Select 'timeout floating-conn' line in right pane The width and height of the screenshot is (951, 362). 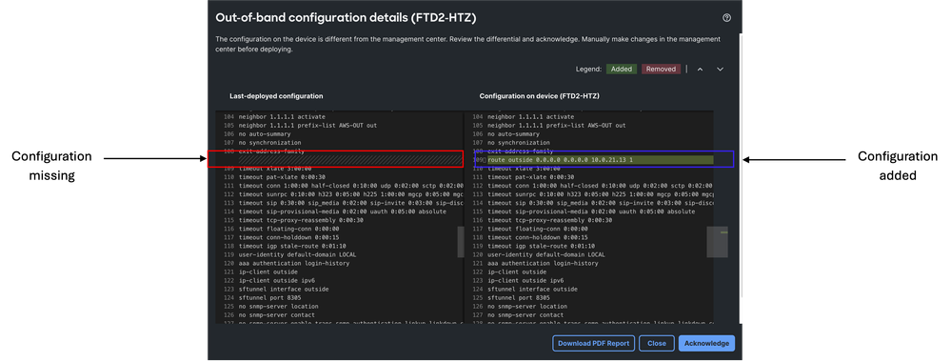[537, 229]
